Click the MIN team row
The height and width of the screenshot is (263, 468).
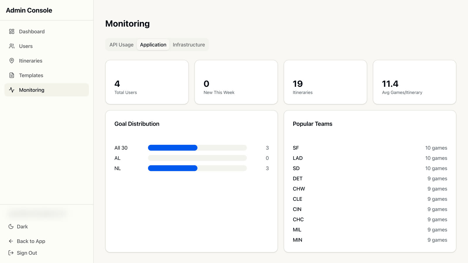coord(370,240)
